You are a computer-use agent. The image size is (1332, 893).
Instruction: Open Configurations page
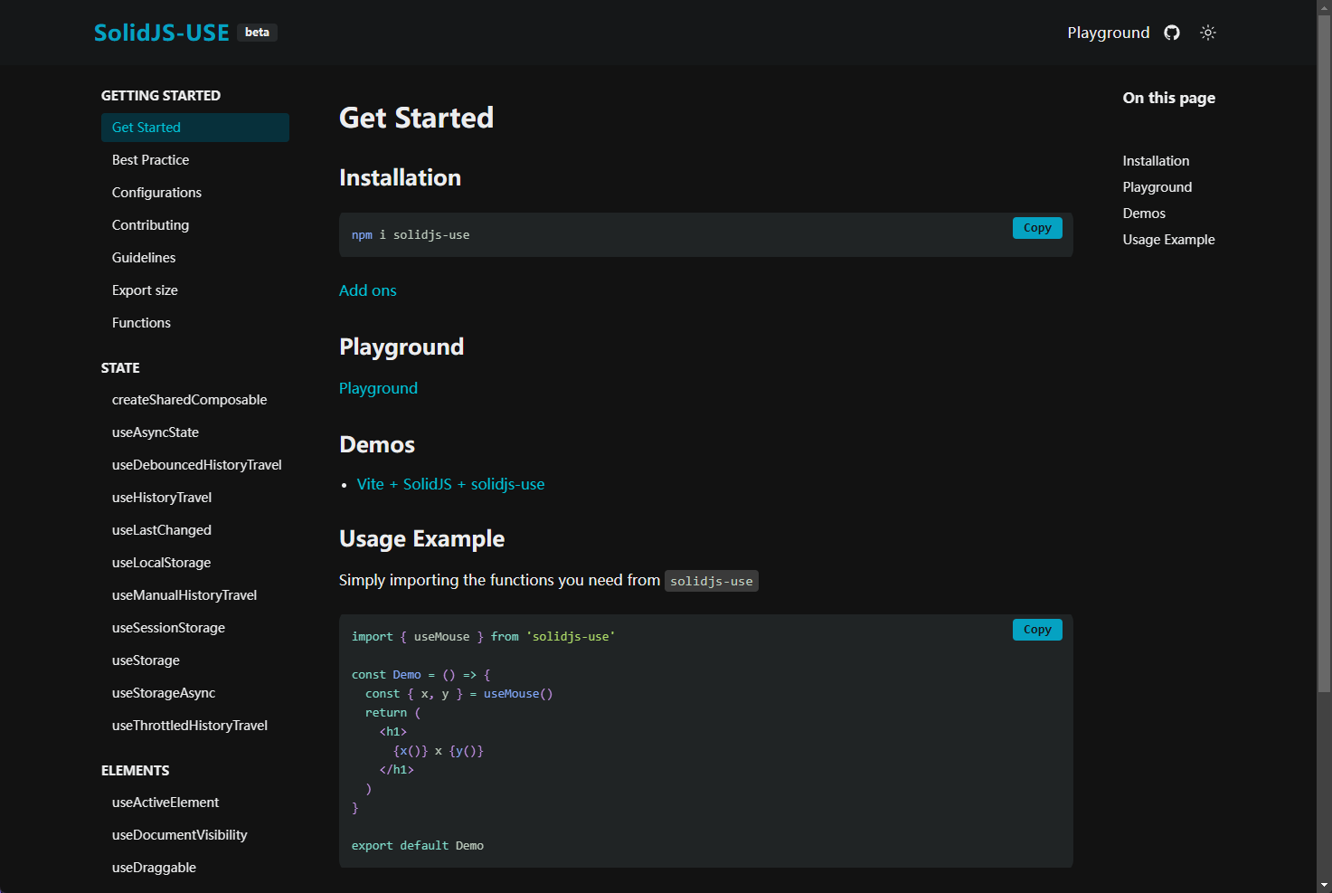pos(195,193)
